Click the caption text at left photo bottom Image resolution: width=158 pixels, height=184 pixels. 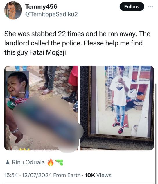pyautogui.click(x=34, y=150)
